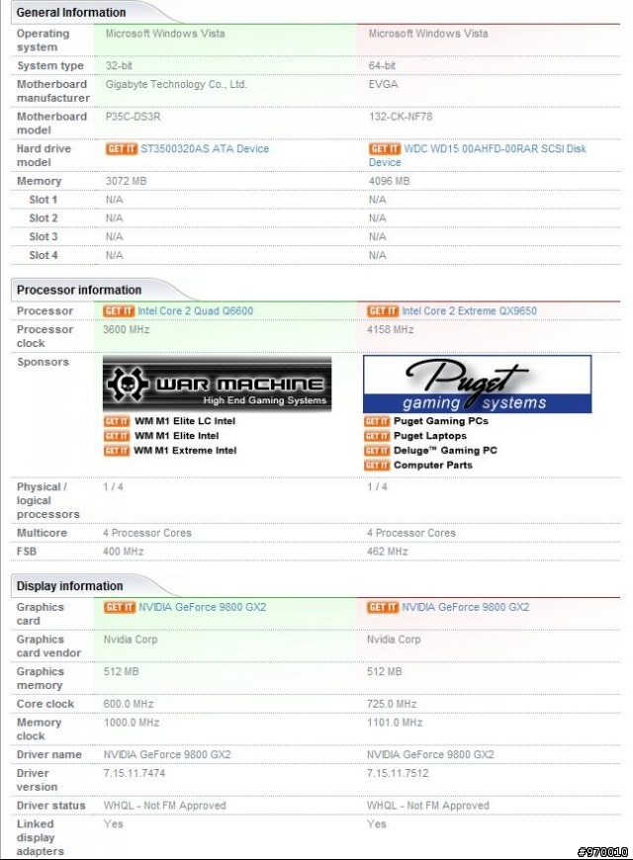Viewport: 633px width, 860px height.
Task: Click the 3072 MB memory value
Action: point(126,181)
